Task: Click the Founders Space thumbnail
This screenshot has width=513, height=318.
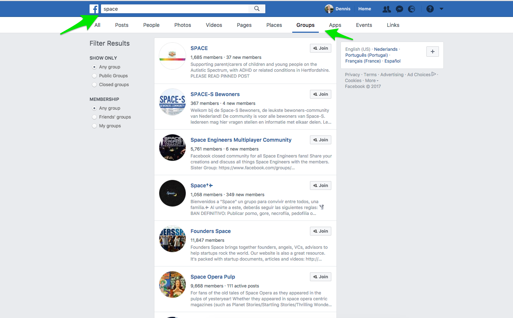Action: click(172, 239)
